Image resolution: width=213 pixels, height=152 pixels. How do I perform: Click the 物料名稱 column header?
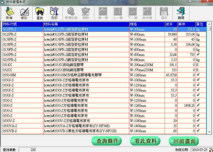[x=86, y=24]
